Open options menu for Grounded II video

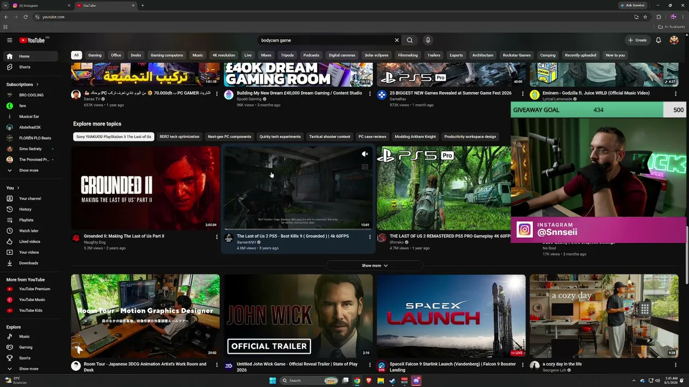pyautogui.click(x=217, y=236)
